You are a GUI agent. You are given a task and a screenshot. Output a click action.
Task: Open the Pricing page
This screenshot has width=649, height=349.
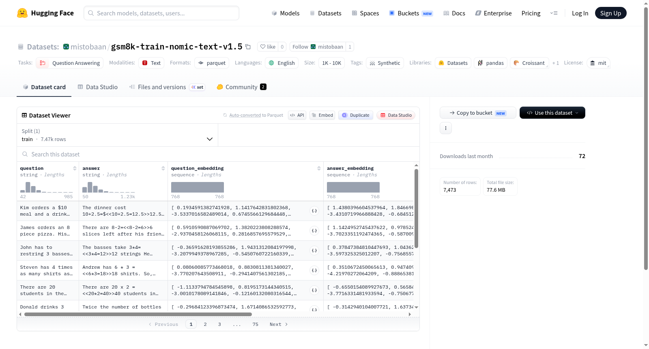(531, 13)
